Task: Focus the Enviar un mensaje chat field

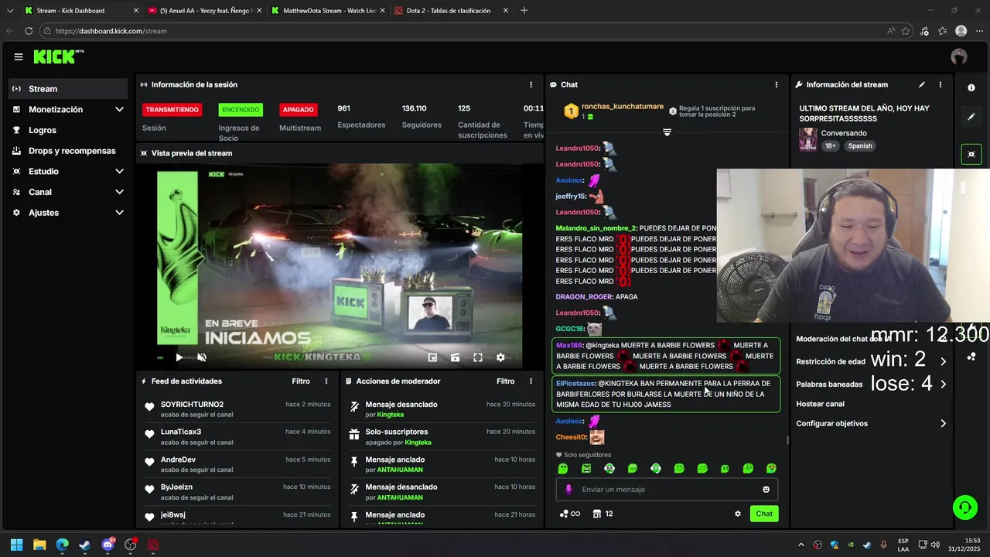Action: point(667,489)
